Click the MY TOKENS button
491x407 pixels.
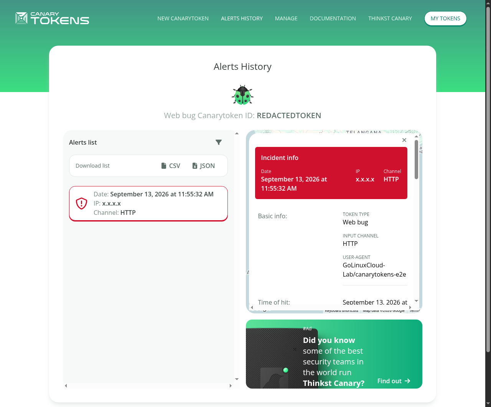point(445,18)
